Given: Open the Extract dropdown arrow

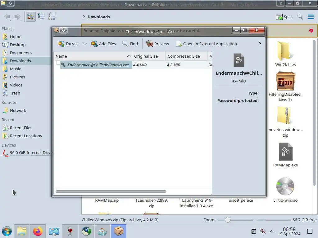Looking at the screenshot, I should click(x=85, y=44).
